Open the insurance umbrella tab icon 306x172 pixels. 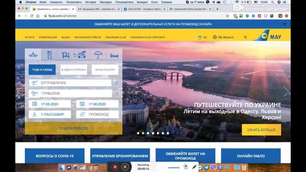pyautogui.click(x=98, y=55)
